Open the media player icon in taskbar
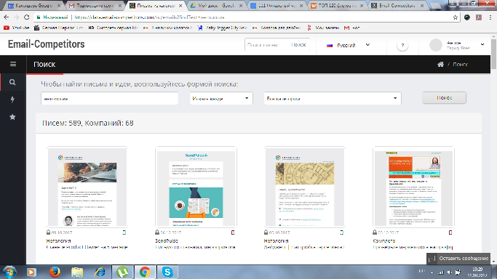This screenshot has width=497, height=279. coord(31,272)
